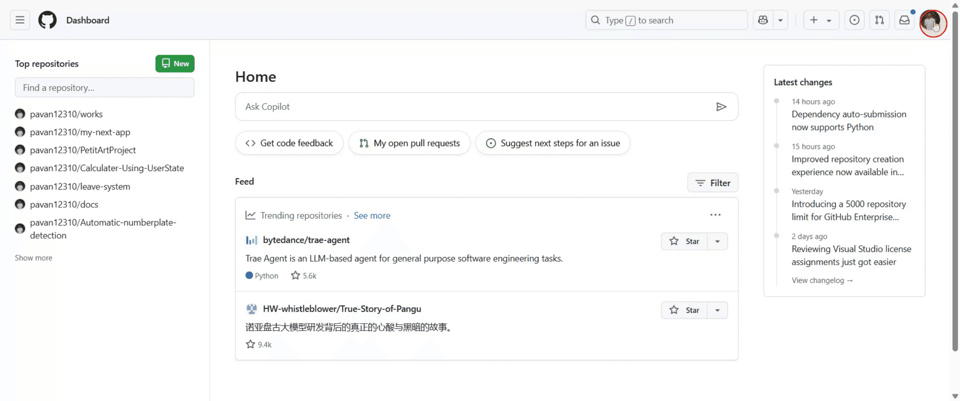This screenshot has width=960, height=401.
Task: Open pavan12310/Calculater-Using-UserState repository
Action: 107,168
